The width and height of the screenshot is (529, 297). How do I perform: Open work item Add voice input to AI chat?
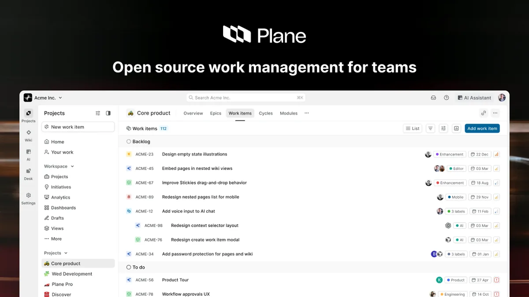pos(188,211)
